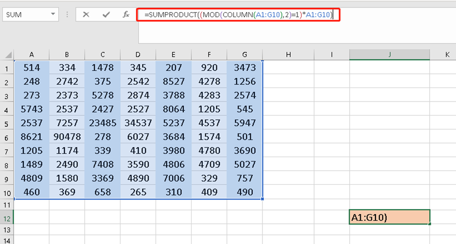The image size is (456, 244).
Task: Click cell with value 4283
Action: coord(209,95)
